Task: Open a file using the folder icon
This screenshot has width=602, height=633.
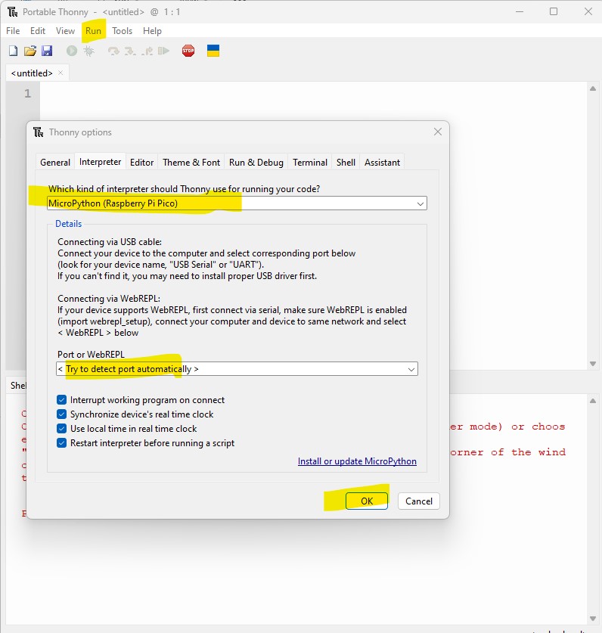Action: tap(30, 51)
